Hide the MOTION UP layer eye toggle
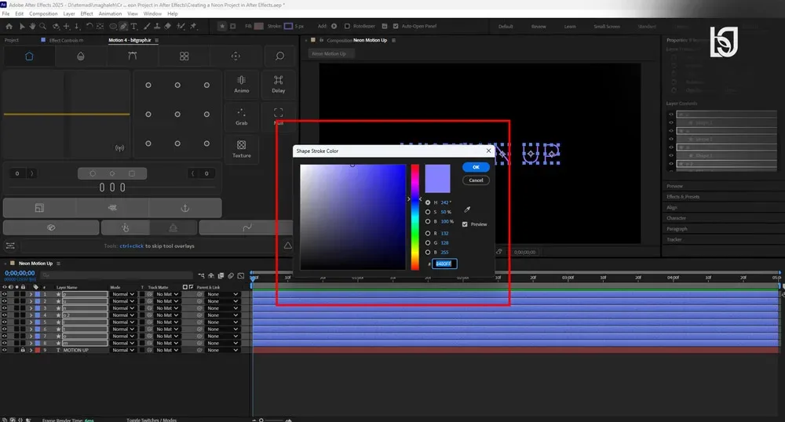Screen dimensions: 785x422 [4, 350]
